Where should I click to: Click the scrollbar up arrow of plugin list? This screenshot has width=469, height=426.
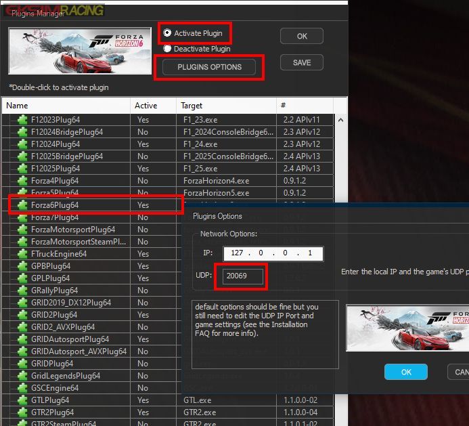(x=340, y=121)
